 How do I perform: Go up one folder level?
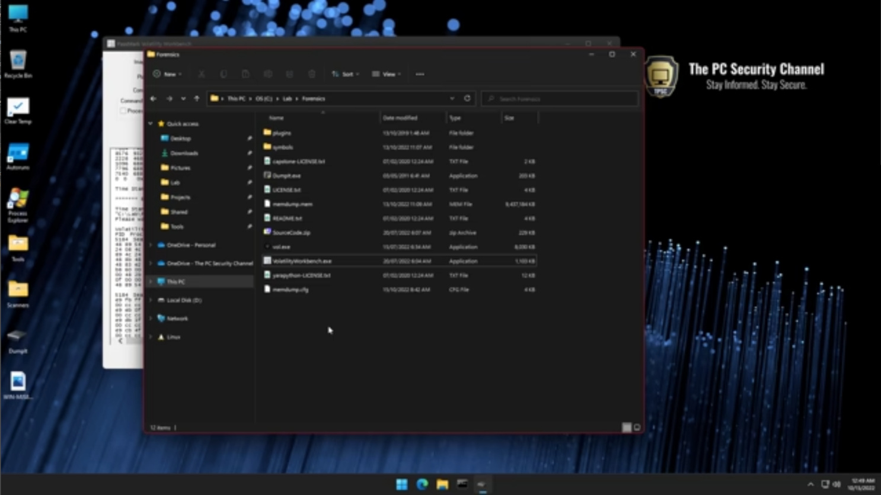(x=197, y=99)
